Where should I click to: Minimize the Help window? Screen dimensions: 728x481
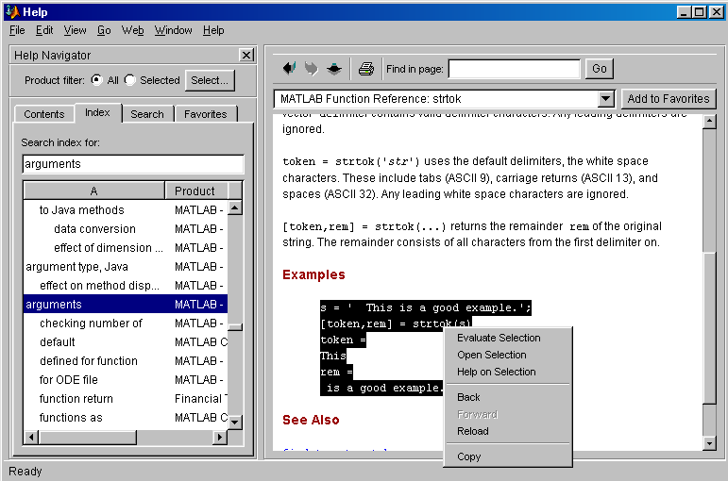point(684,12)
